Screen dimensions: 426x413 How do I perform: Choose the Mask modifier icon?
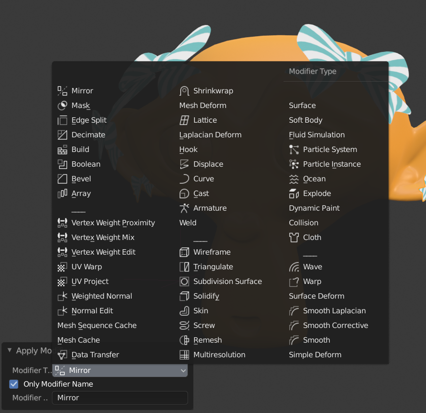62,106
